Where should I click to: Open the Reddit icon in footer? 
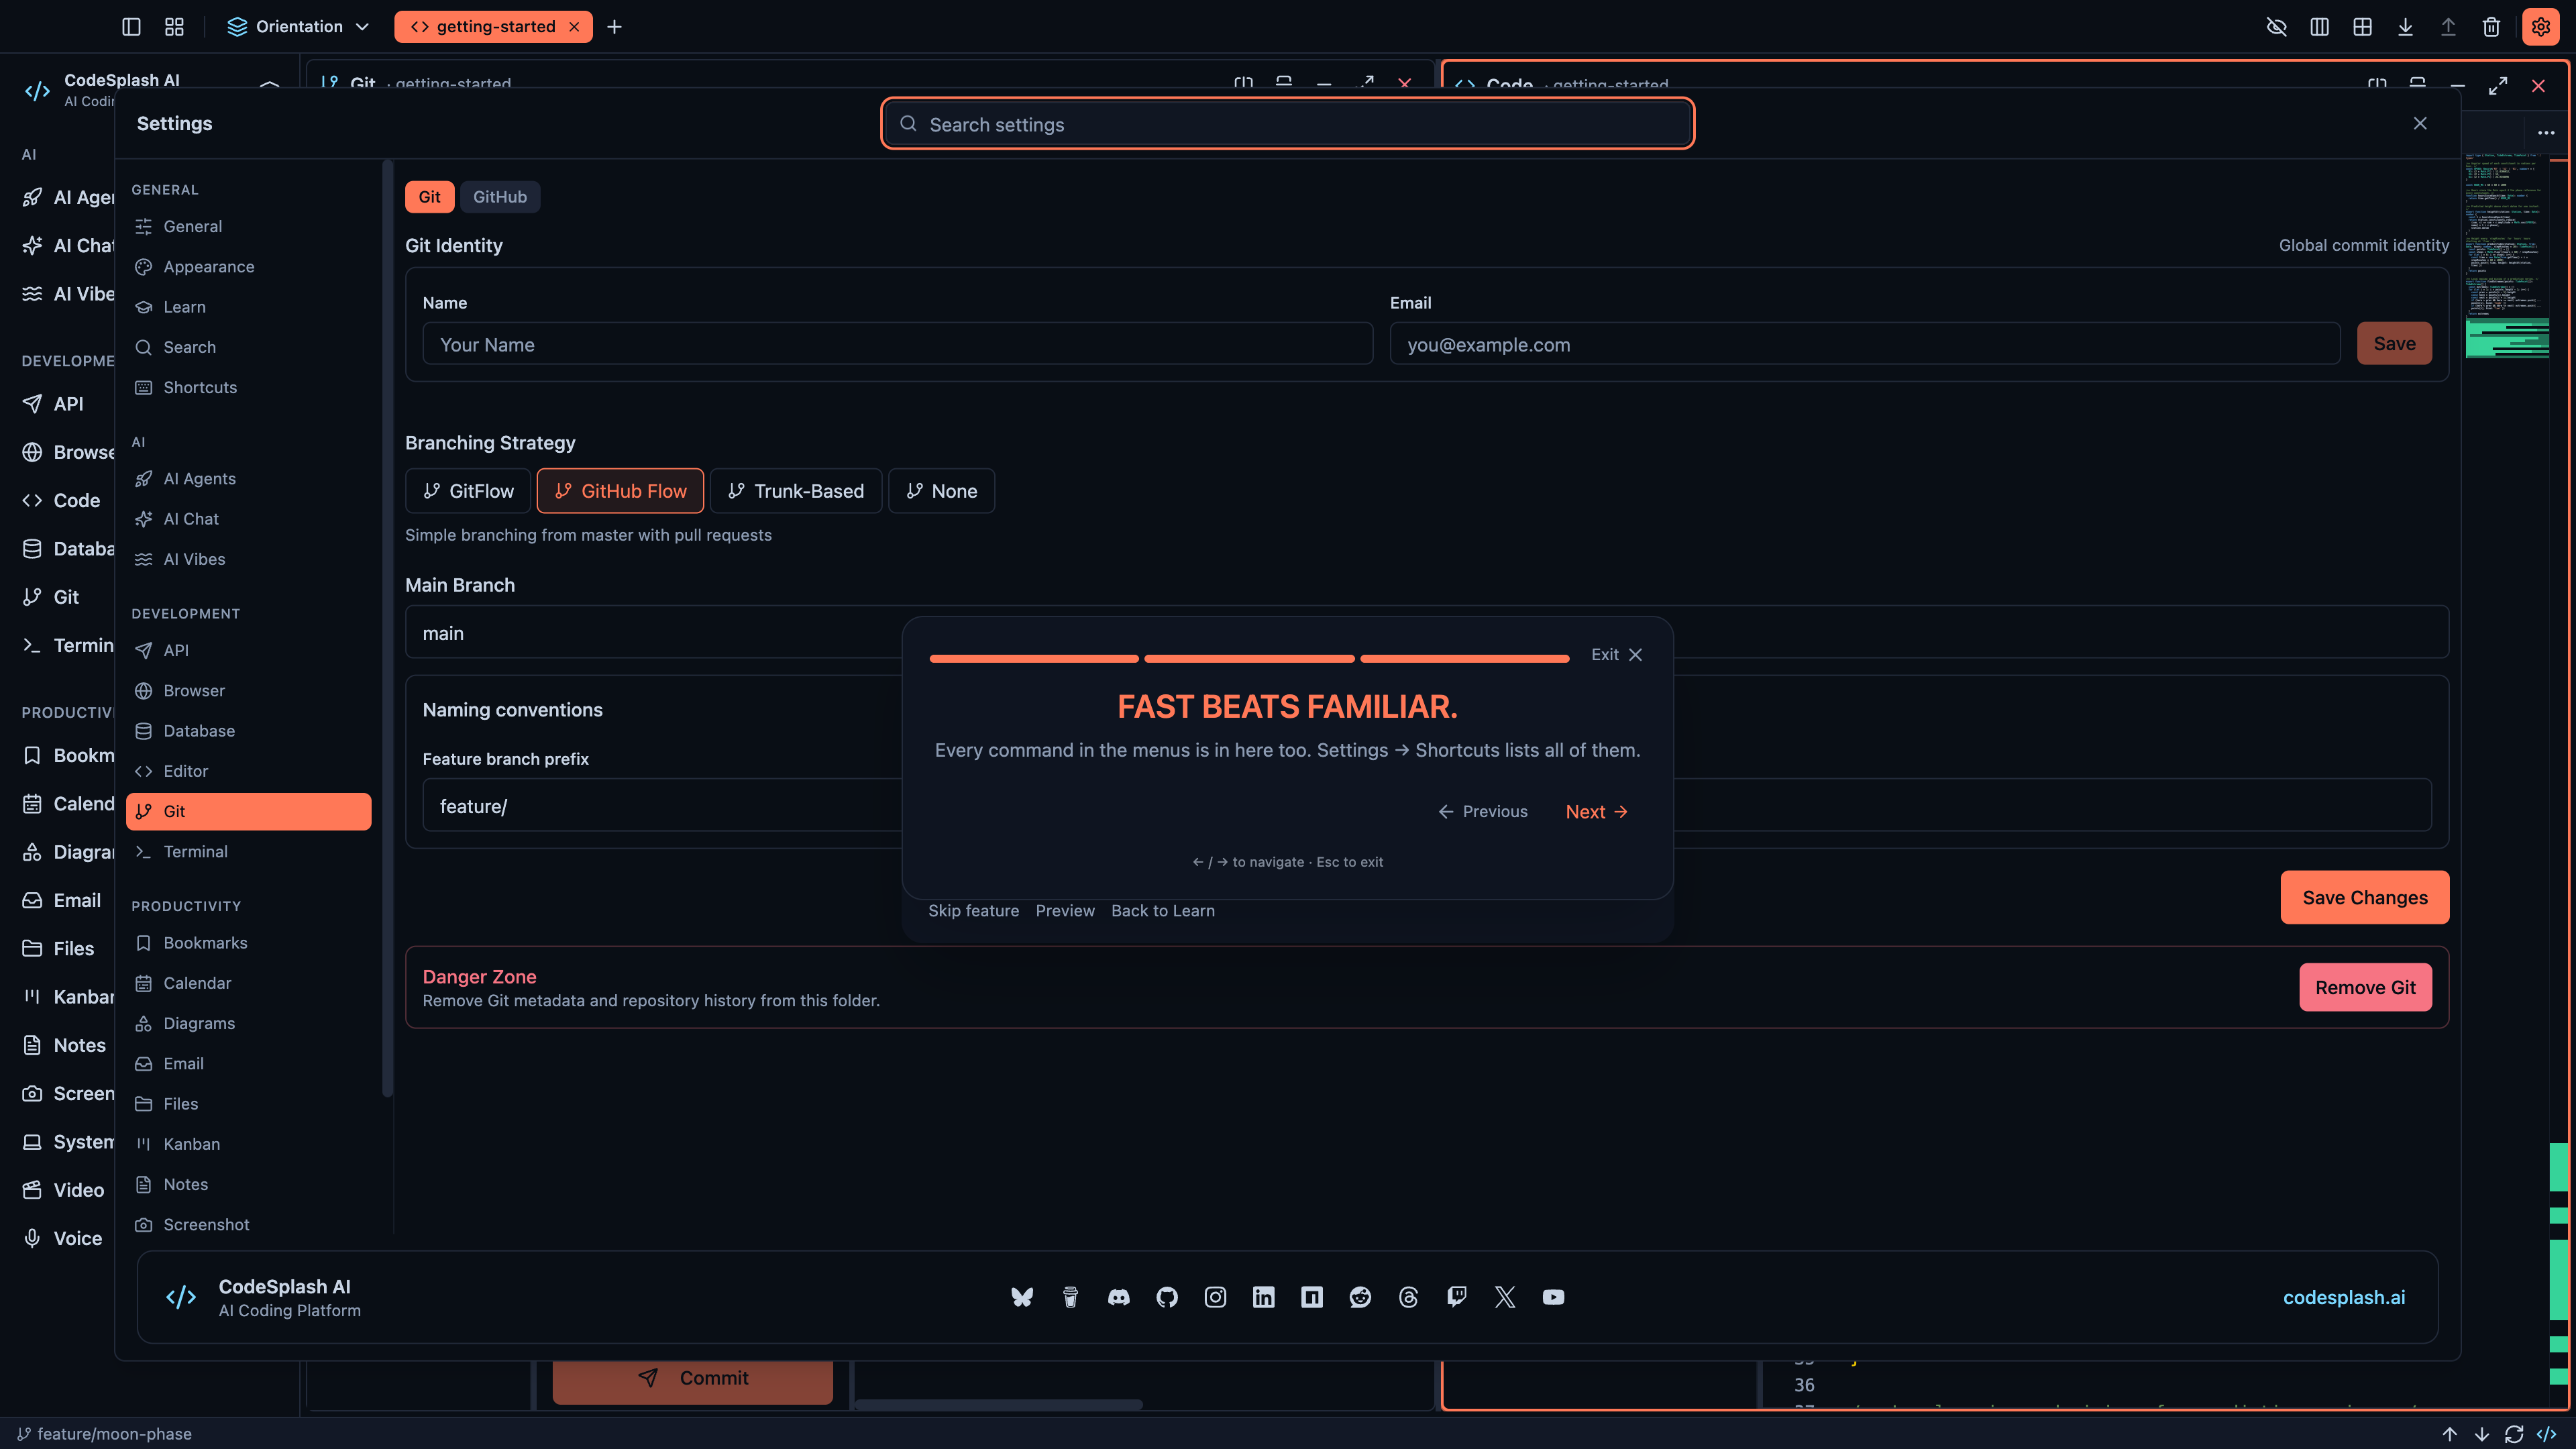coord(1360,1297)
